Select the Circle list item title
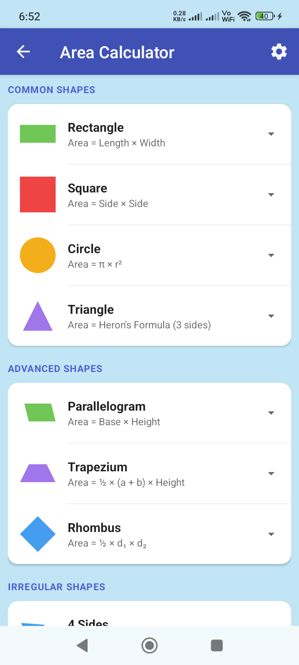299x665 pixels. tap(84, 249)
